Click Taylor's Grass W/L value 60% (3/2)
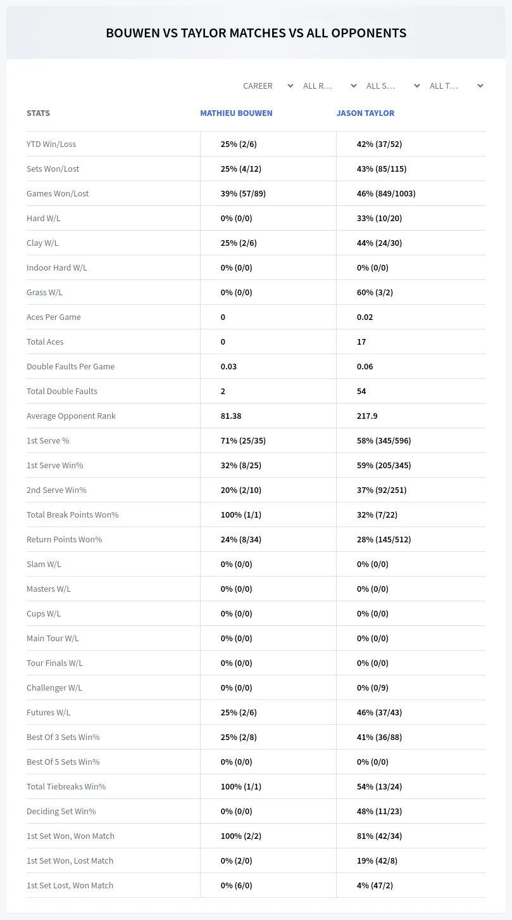 375,292
